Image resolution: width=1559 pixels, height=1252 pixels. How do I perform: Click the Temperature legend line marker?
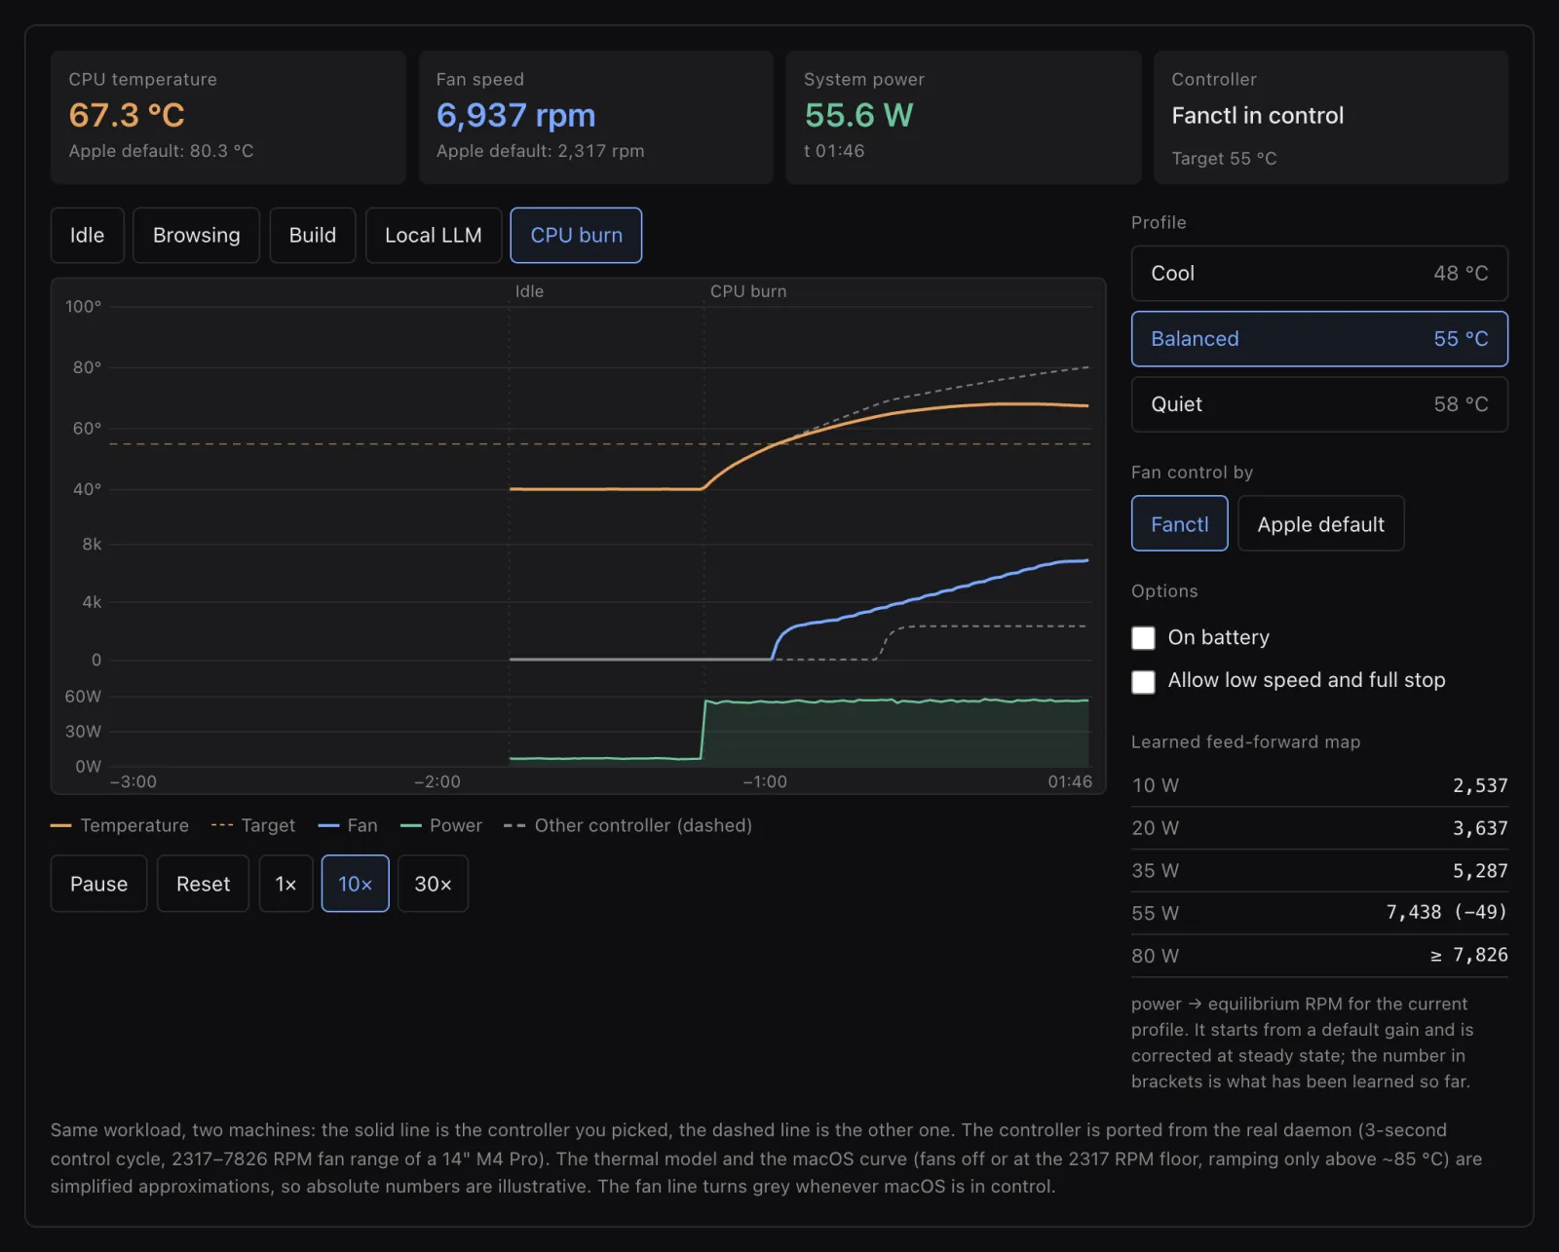click(60, 825)
